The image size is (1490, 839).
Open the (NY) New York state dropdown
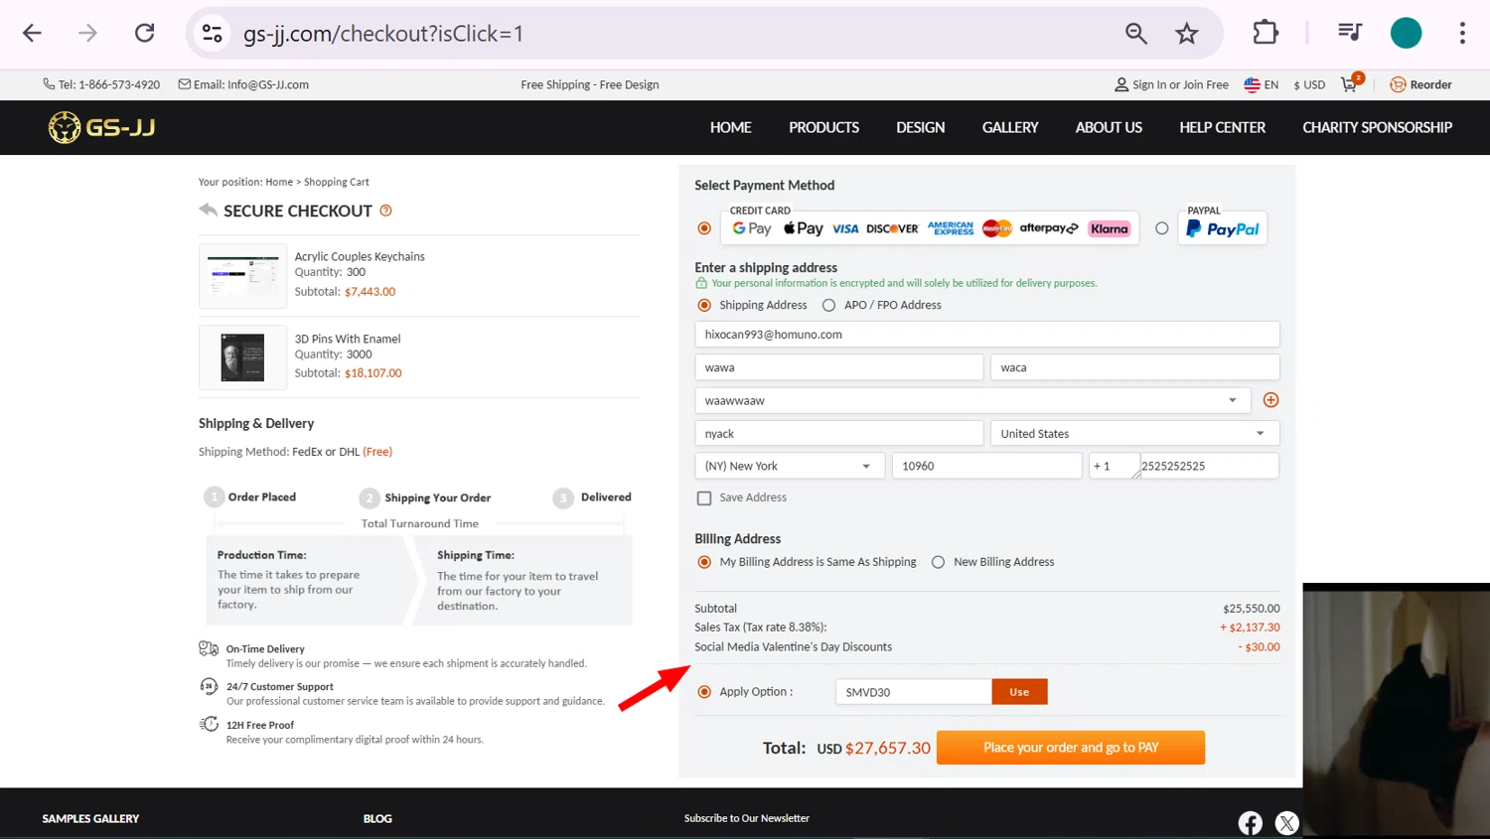[790, 466]
